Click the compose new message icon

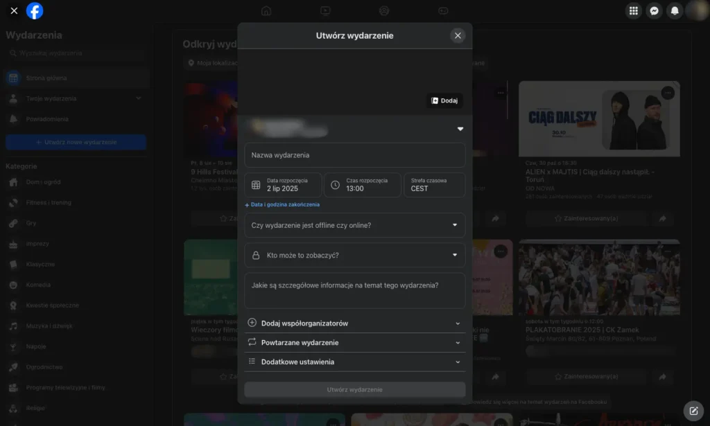(x=693, y=410)
